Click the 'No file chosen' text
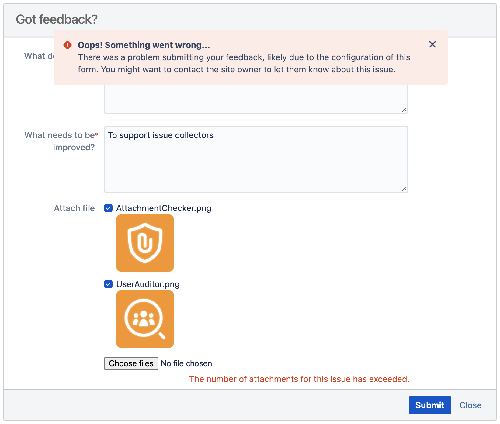500x424 pixels. [x=186, y=363]
